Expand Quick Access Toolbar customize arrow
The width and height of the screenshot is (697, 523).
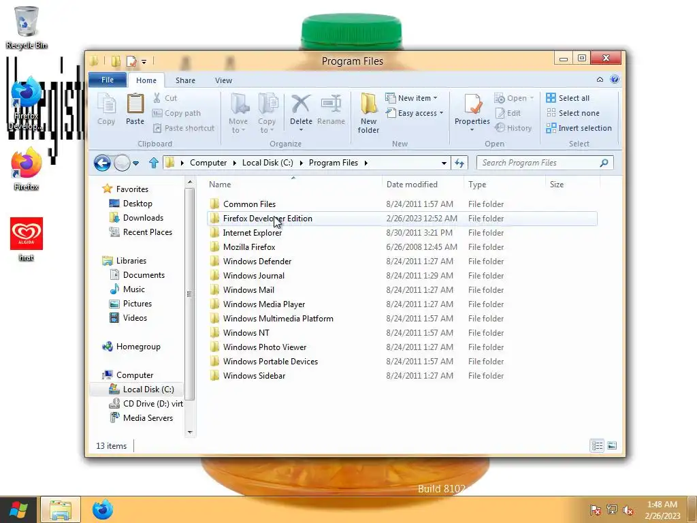(x=144, y=62)
